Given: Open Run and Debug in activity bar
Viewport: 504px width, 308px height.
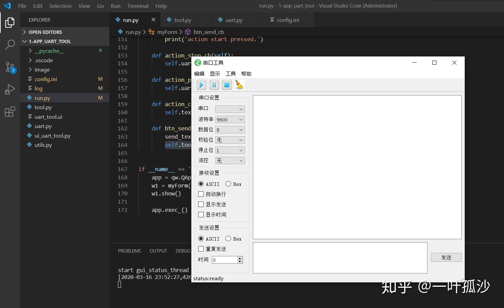Looking at the screenshot, I should pyautogui.click(x=10, y=89).
